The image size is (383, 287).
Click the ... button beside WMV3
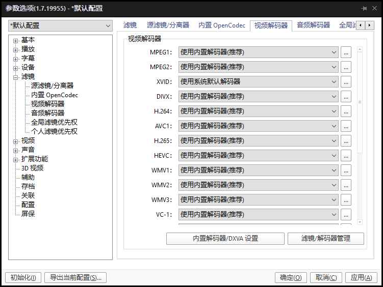click(346, 199)
